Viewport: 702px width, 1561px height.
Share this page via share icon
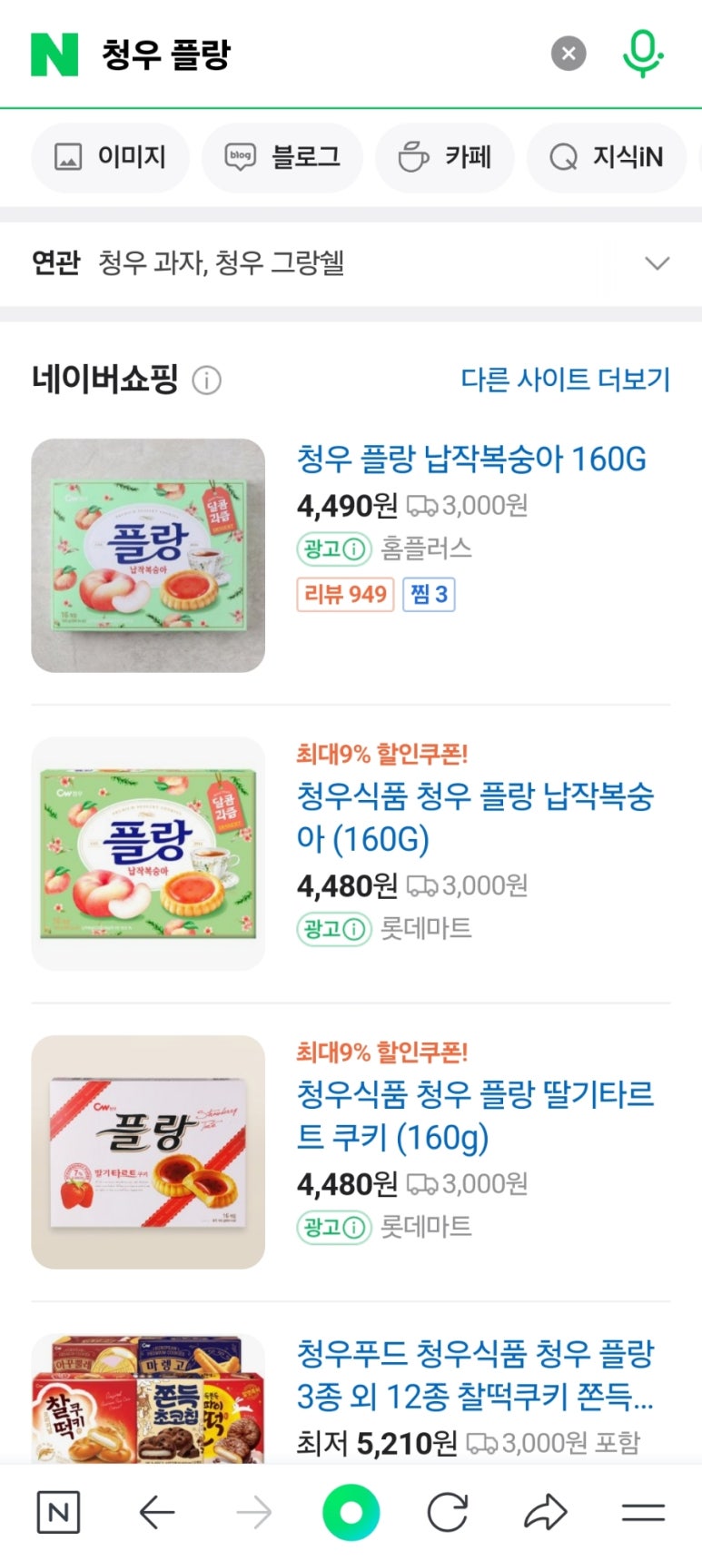(x=546, y=1512)
